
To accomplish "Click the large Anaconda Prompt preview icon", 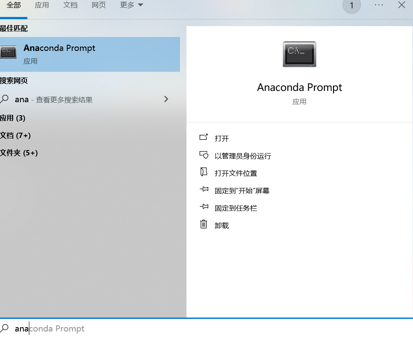I will pos(300,54).
